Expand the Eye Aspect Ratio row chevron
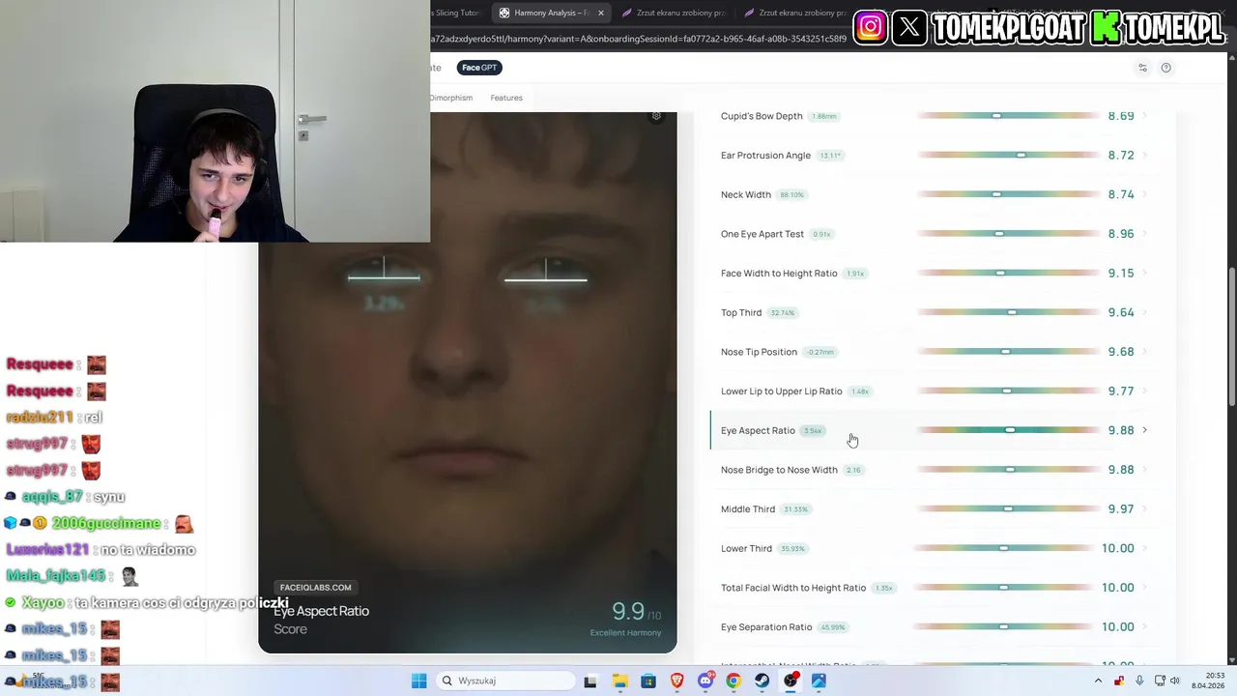This screenshot has height=696, width=1237. point(1145,430)
